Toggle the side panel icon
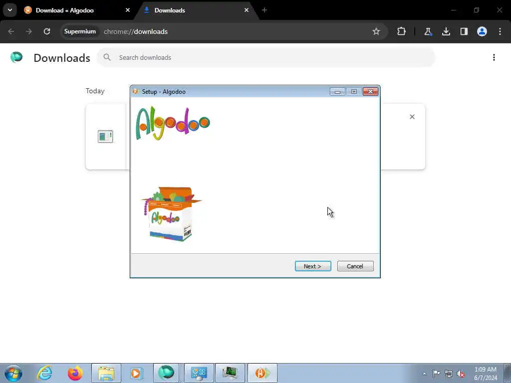 (x=464, y=31)
